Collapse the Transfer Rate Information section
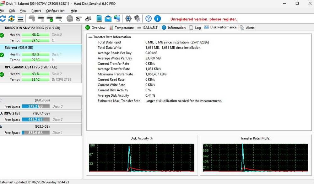 (90, 37)
